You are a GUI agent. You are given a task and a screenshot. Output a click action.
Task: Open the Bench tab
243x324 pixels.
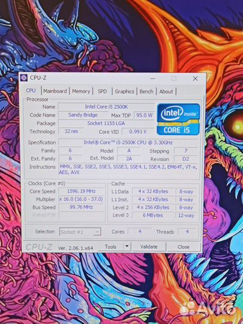click(146, 91)
